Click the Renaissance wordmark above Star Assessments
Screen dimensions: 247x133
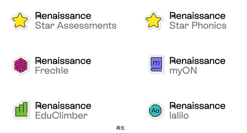(63, 16)
